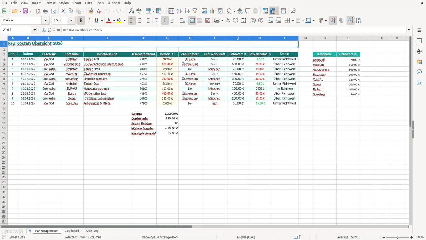Click the Clear Direct Formatting icon
The image size is (426, 240).
pyautogui.click(x=99, y=11)
